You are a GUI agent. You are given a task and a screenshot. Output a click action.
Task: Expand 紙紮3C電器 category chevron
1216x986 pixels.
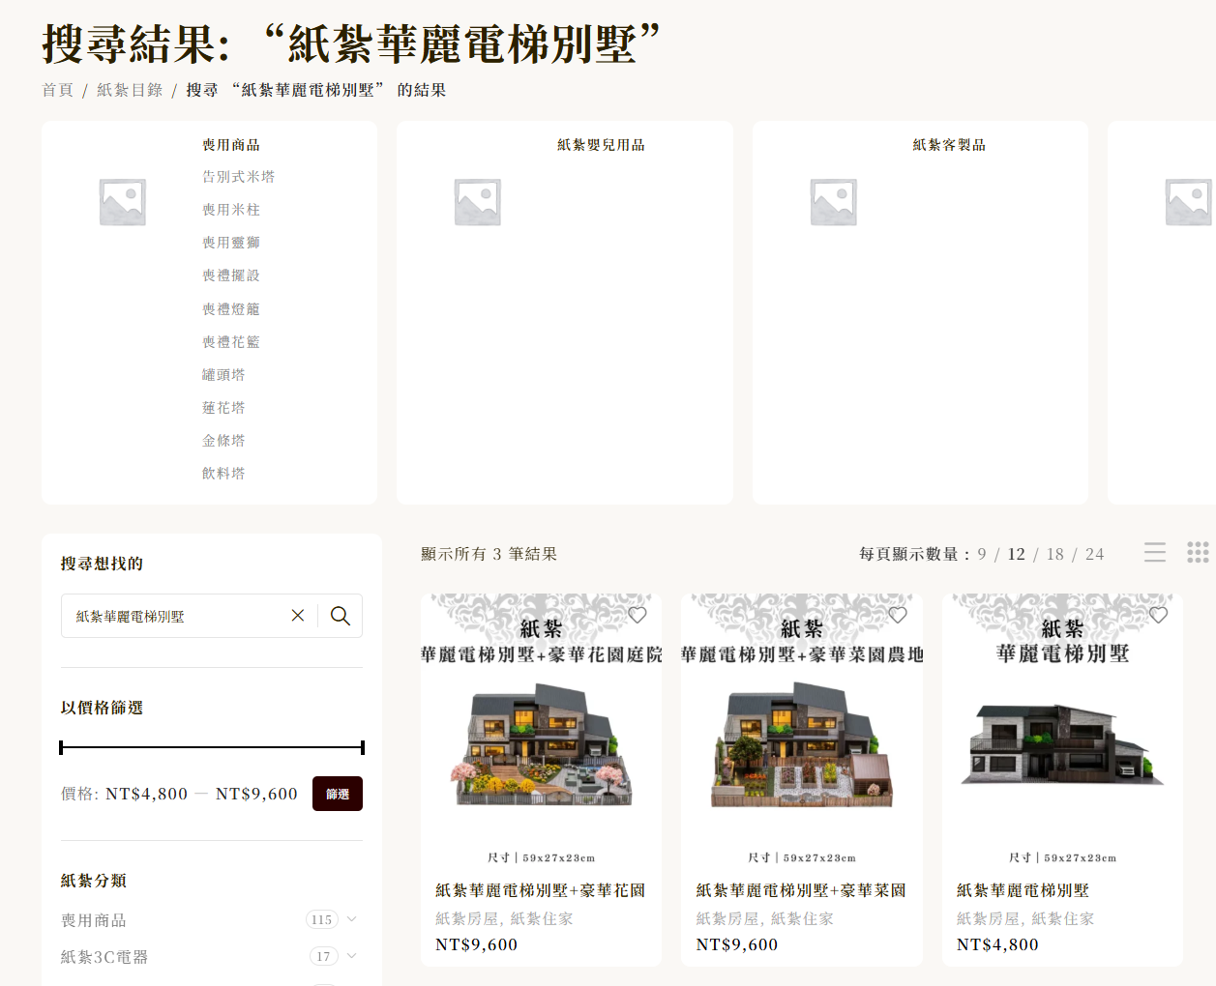(352, 956)
